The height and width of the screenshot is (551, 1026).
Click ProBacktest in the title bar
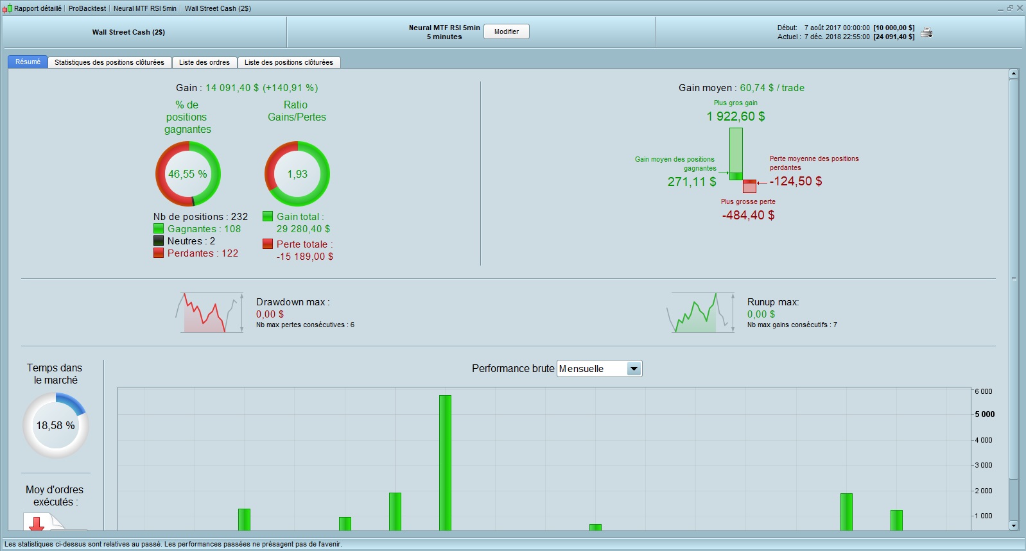(x=87, y=8)
